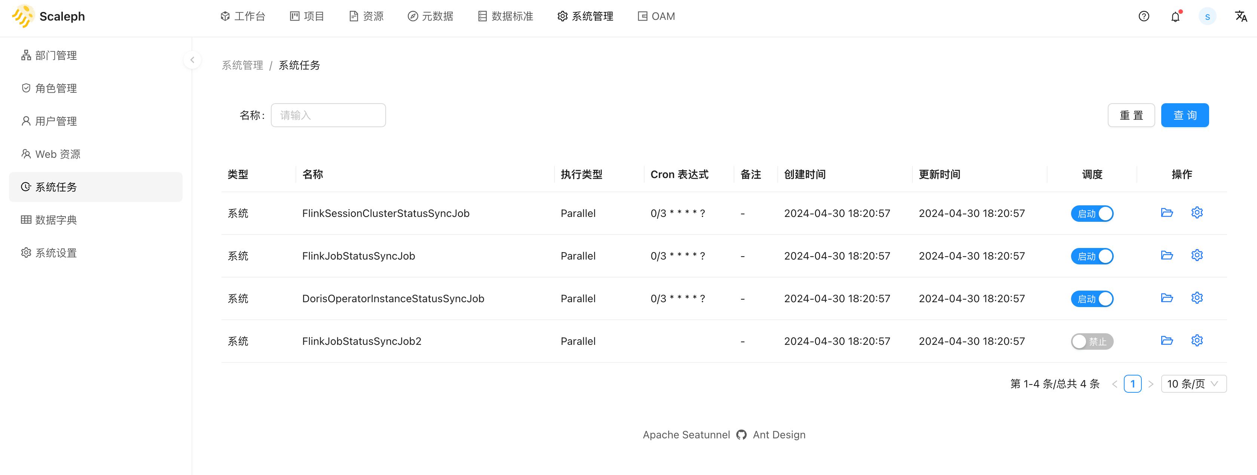The height and width of the screenshot is (475, 1257).
Task: Toggle schedule switch for FlinkJobStatusSyncJob
Action: [1092, 257]
